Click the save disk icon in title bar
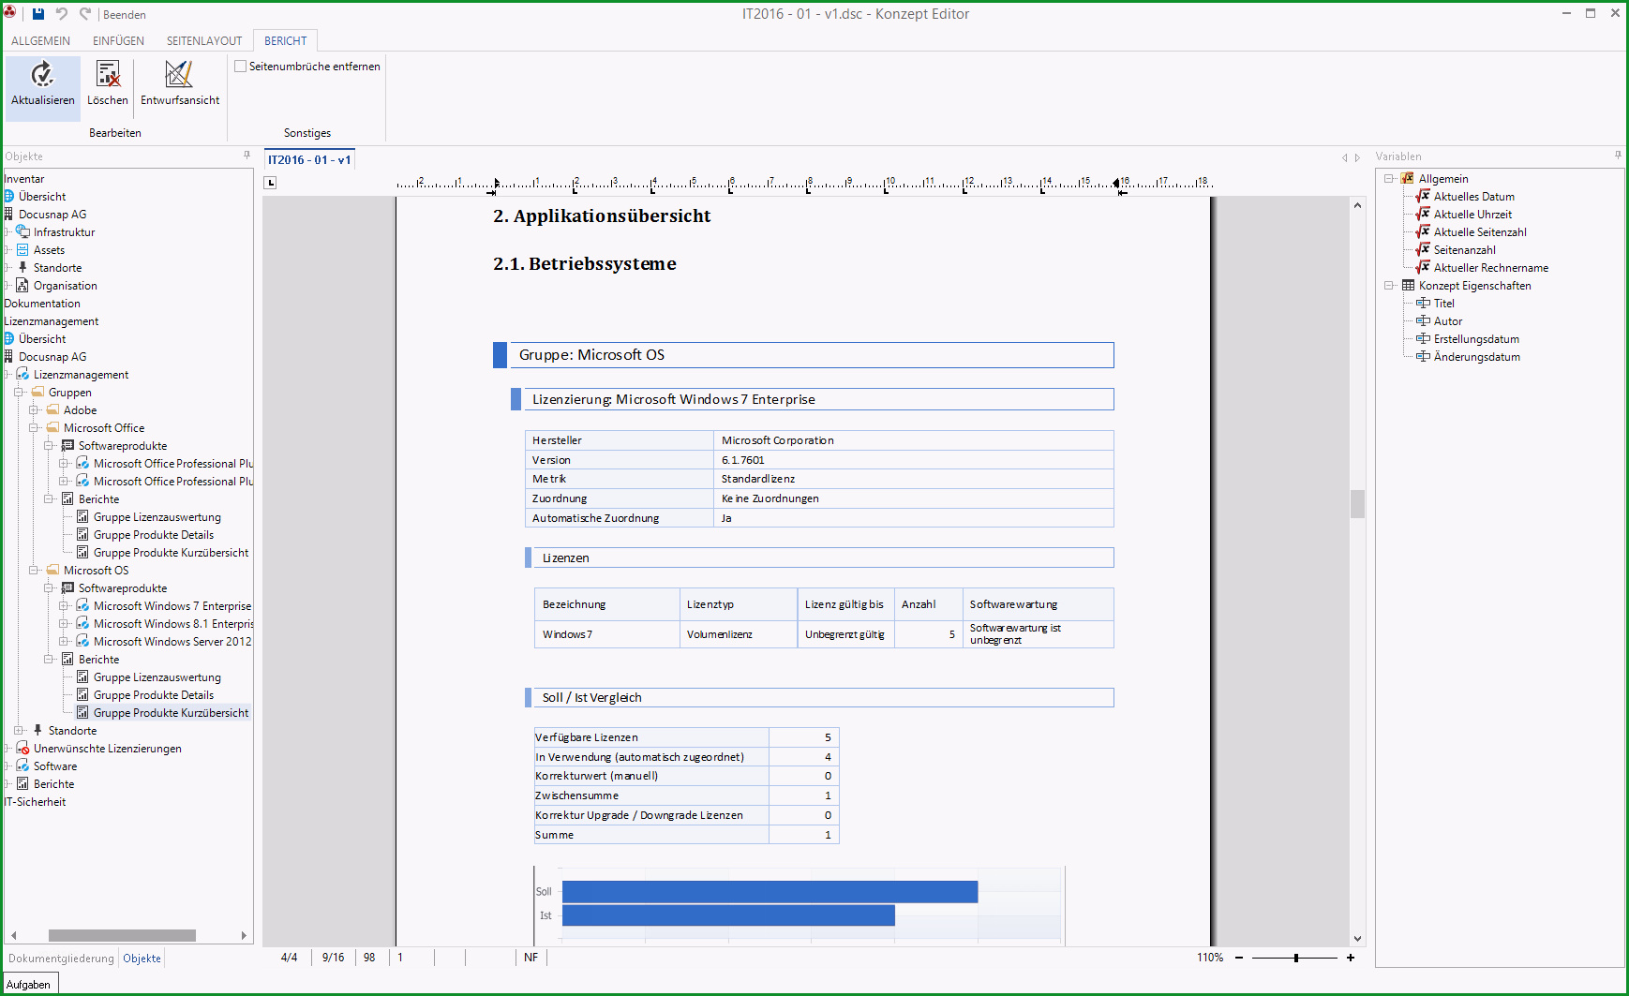1629x996 pixels. 38,14
